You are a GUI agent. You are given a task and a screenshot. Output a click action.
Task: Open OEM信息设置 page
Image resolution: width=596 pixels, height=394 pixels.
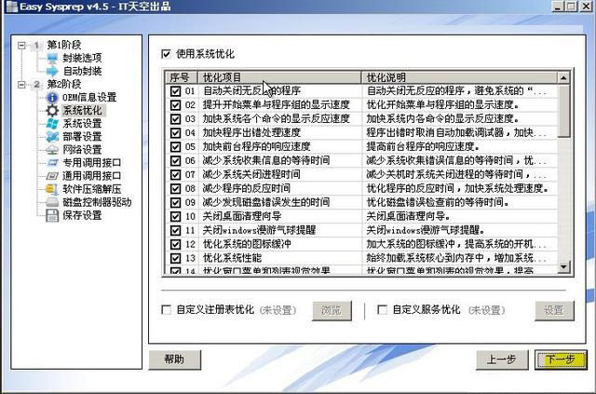pos(89,98)
